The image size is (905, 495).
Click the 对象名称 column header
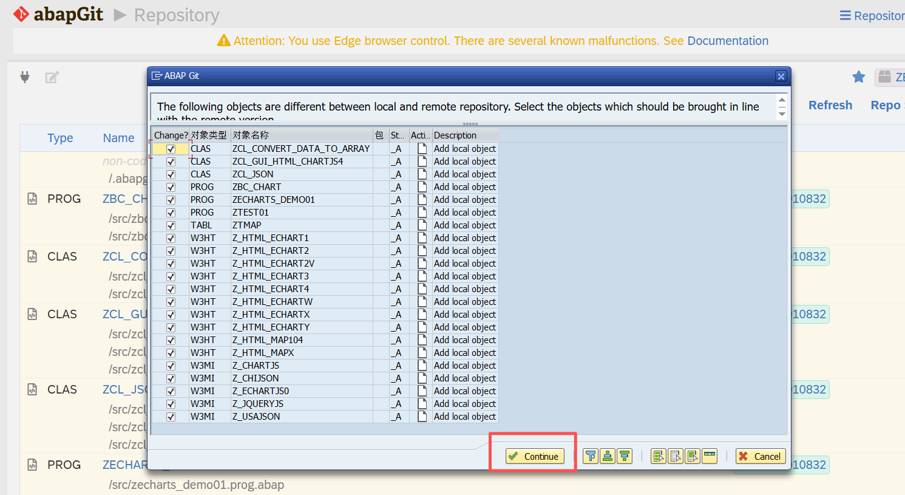tap(302, 135)
